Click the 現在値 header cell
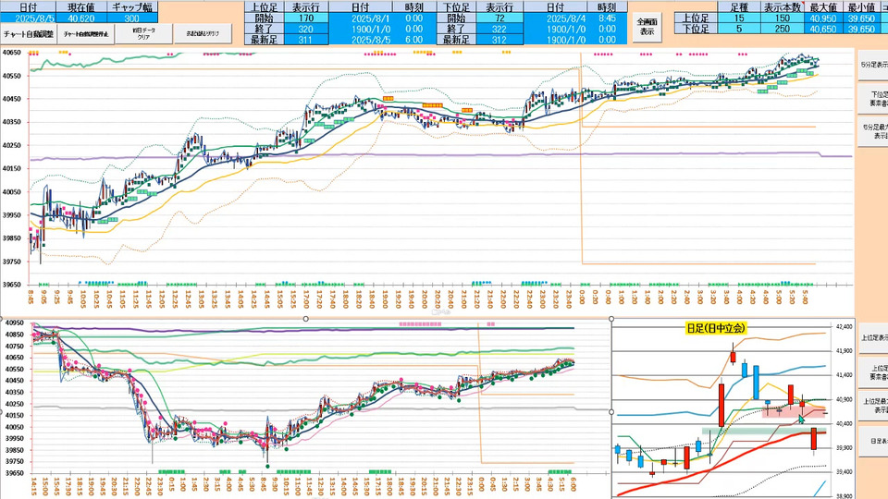888x499 pixels. (x=81, y=7)
